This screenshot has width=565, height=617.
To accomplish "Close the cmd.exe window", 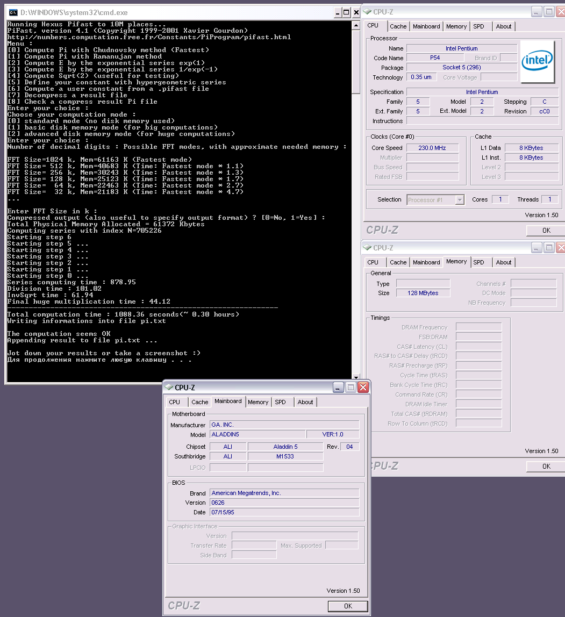I will (356, 12).
